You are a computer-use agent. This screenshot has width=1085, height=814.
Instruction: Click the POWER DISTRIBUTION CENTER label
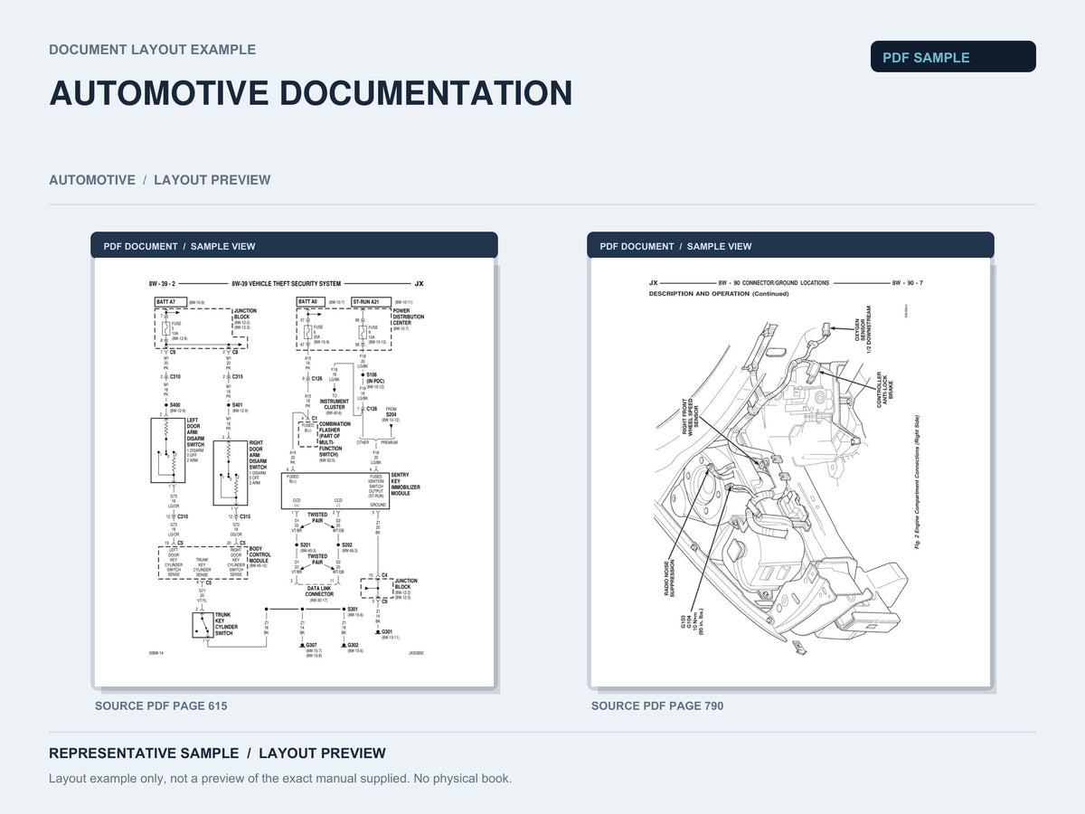[408, 317]
